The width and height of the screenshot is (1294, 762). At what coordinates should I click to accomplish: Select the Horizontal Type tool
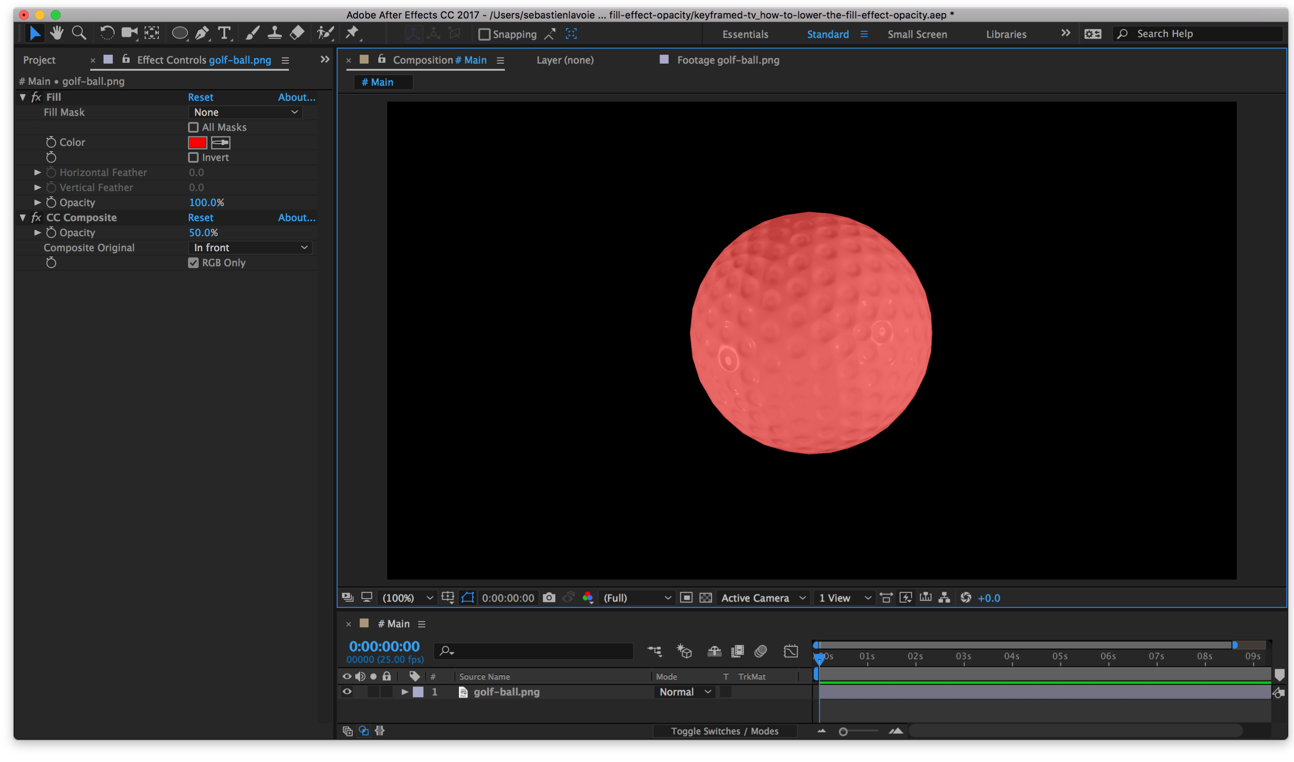tap(224, 33)
